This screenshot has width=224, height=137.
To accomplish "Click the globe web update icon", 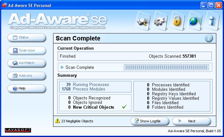I will [x=195, y=21].
